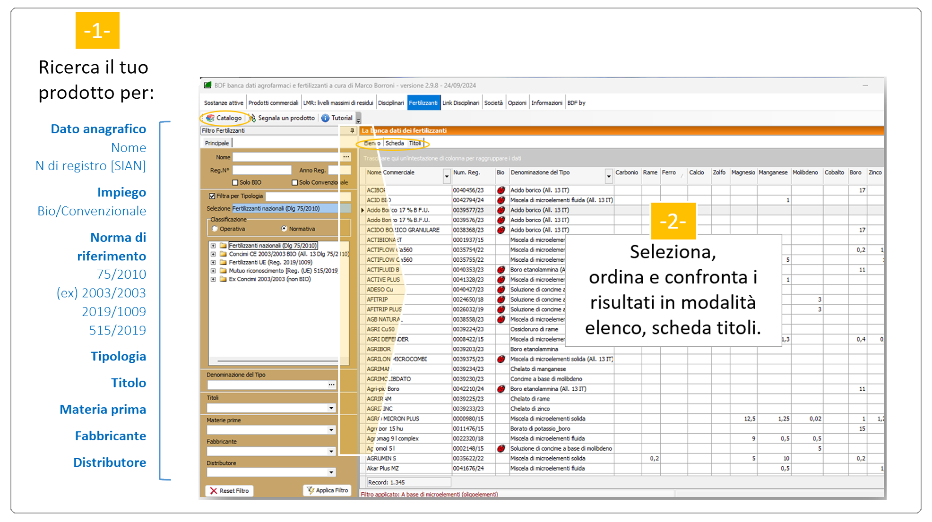The image size is (932, 522).
Task: Click the Segnala un prodotto icon
Action: pos(252,118)
